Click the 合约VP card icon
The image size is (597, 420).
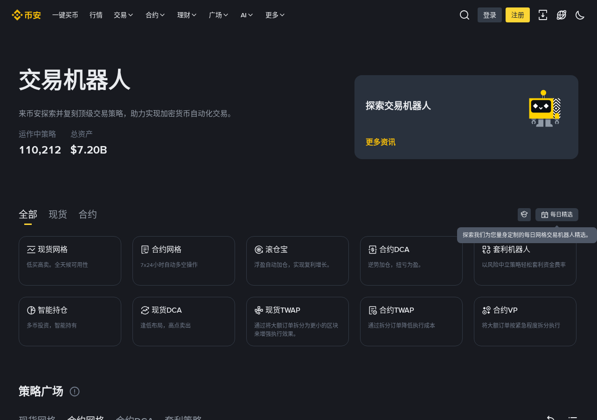[x=486, y=310]
